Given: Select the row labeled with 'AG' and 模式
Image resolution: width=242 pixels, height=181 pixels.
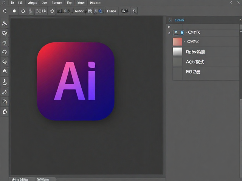Looking at the screenshot, I should click(206, 62).
